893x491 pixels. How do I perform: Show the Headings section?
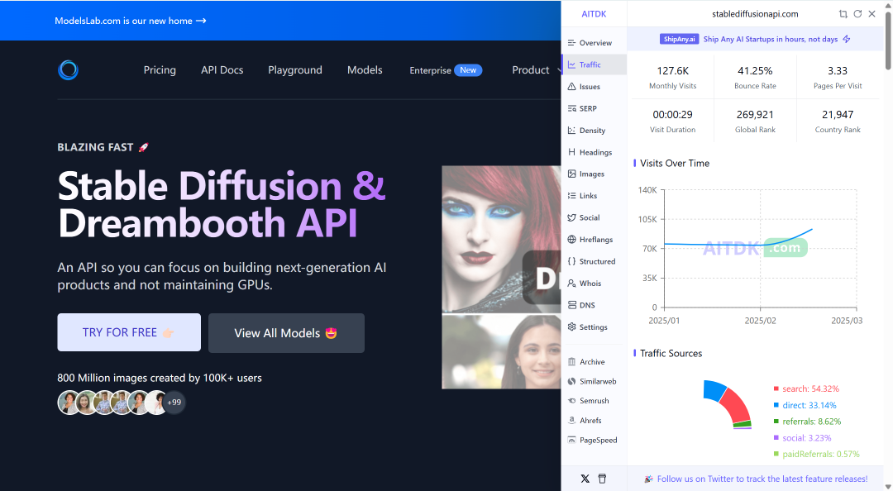click(594, 152)
